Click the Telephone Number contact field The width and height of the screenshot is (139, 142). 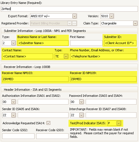click(103, 56)
